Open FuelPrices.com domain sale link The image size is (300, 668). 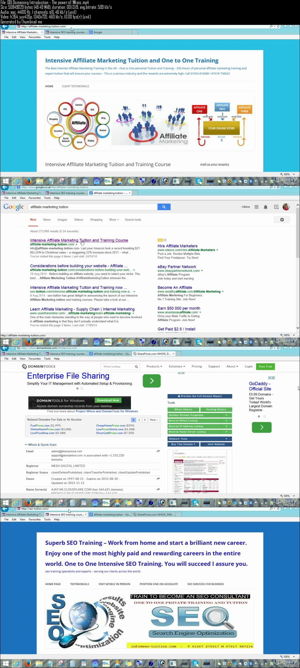(x=40, y=426)
